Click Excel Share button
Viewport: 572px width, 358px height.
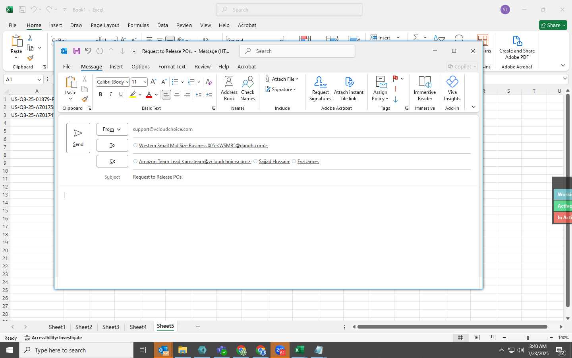tap(553, 25)
